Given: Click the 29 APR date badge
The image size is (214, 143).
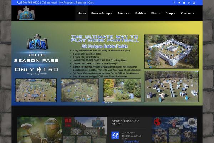Looking at the screenshot, I should [115, 135].
